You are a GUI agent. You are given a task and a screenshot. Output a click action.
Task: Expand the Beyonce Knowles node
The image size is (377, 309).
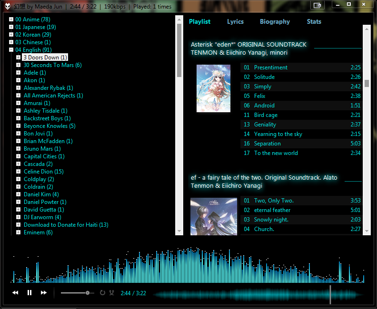click(x=18, y=126)
